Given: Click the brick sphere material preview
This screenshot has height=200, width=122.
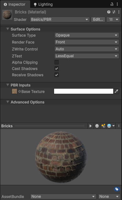Looking at the screenshot, I should [61, 157].
